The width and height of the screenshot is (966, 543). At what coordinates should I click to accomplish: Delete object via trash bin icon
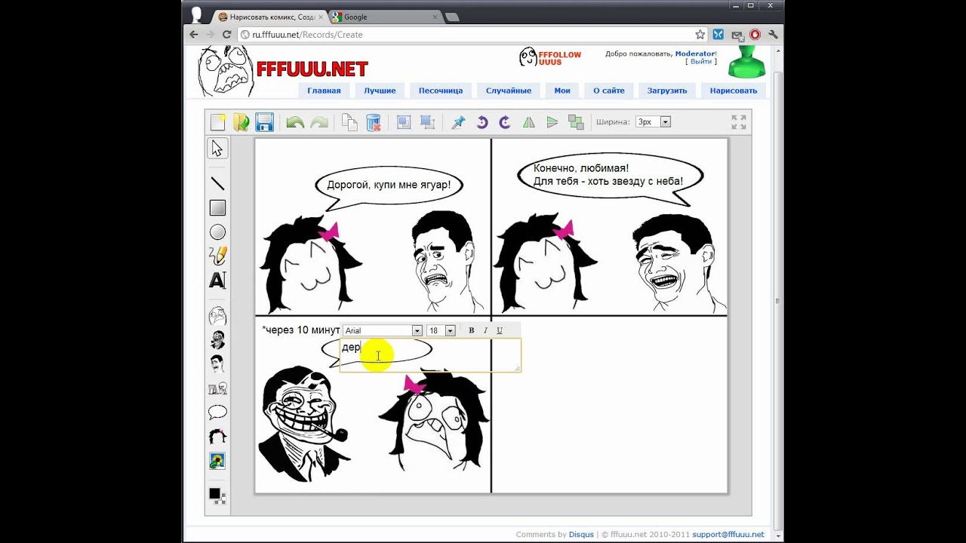[374, 122]
